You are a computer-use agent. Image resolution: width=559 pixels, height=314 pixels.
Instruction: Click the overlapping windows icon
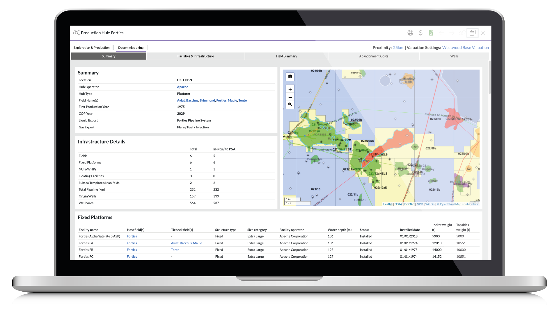[x=472, y=33]
